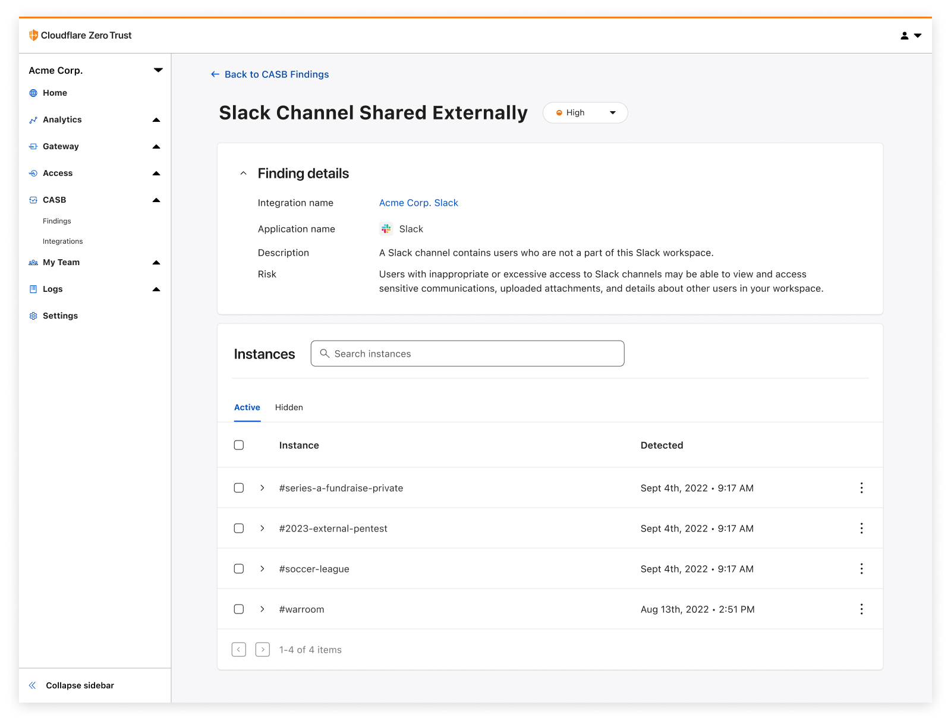
Task: Open Settings in sidebar
Action: coord(60,316)
